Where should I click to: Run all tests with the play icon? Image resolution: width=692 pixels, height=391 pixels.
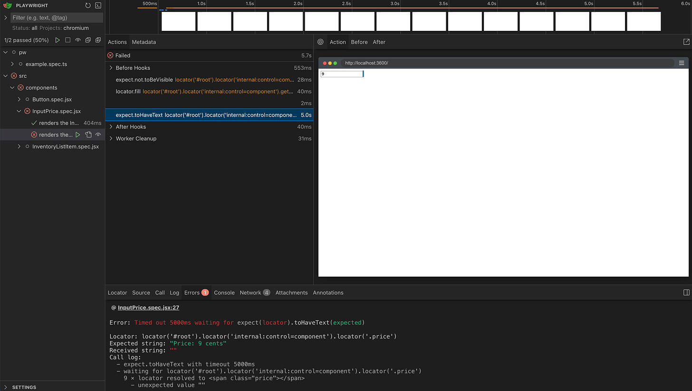tap(58, 40)
